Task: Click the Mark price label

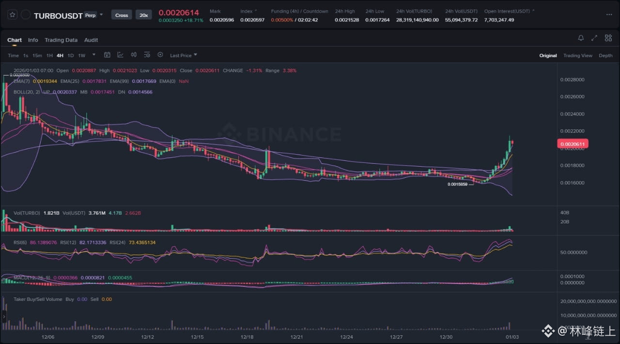Action: pyautogui.click(x=215, y=11)
